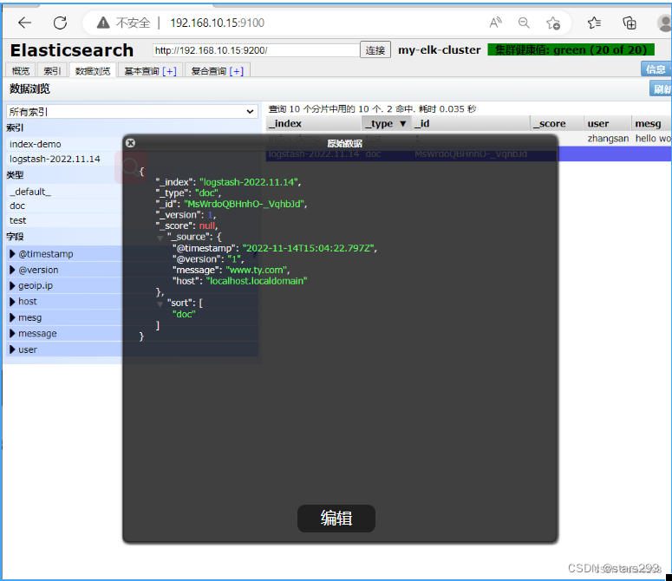Click the cluster health green status badge
This screenshot has height=581, width=672.
(571, 50)
